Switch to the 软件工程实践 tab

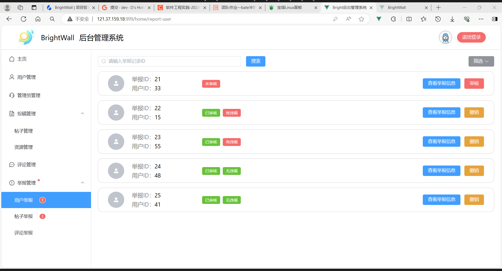182,8
